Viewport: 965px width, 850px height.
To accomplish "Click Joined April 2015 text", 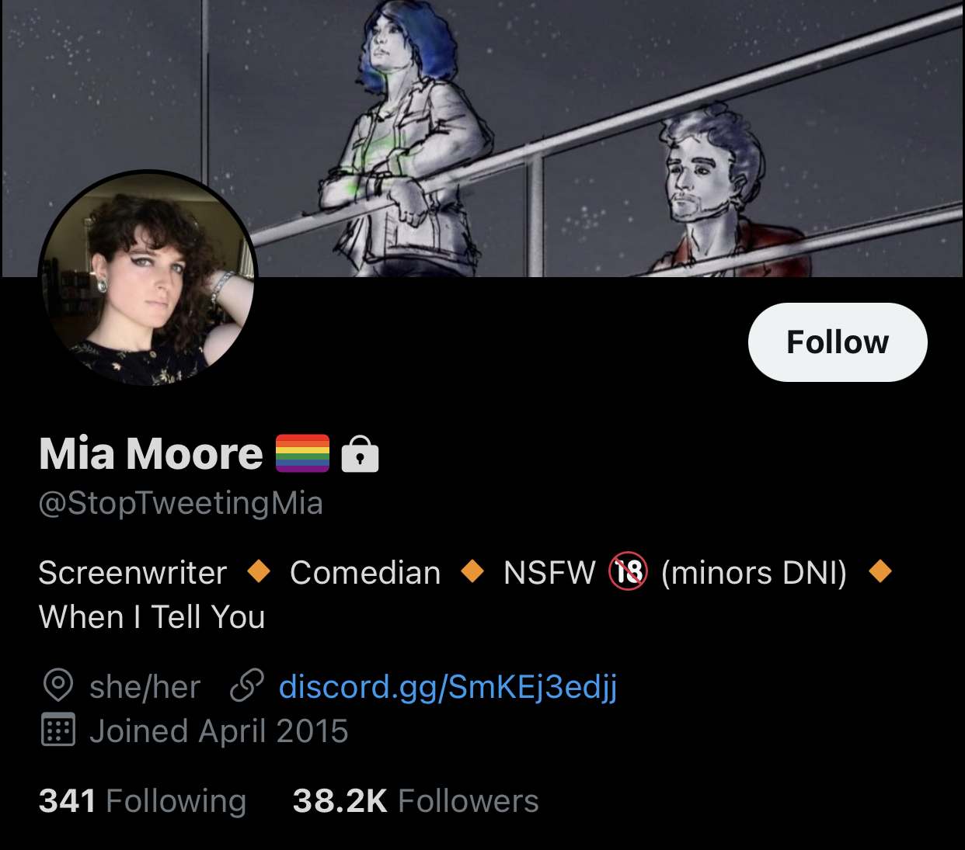I will [x=219, y=731].
